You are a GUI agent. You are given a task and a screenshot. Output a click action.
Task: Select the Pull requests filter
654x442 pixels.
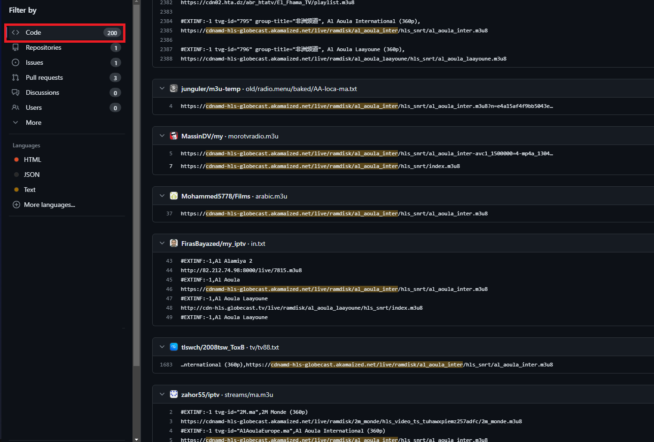click(65, 77)
